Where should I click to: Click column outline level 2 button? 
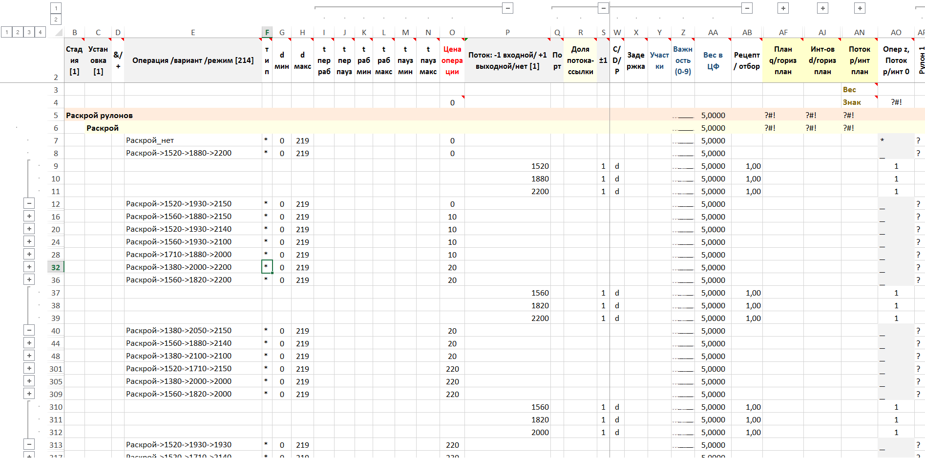click(x=56, y=20)
